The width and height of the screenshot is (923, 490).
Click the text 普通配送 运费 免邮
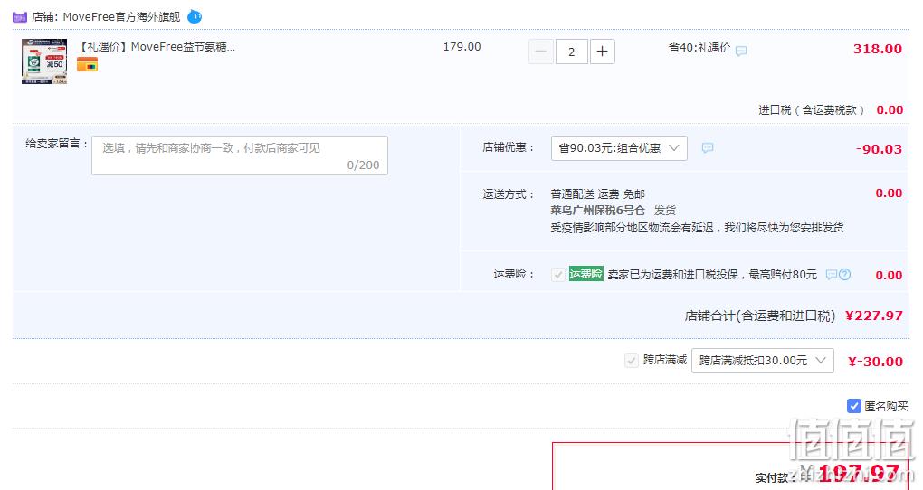598,194
